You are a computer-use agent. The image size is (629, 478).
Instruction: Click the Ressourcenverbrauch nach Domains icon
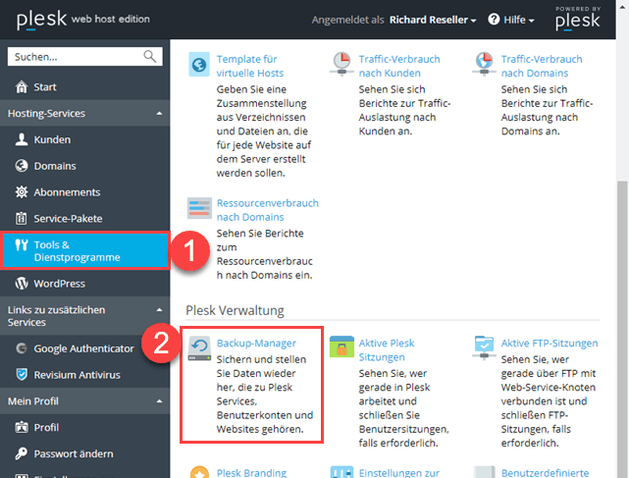(x=199, y=208)
